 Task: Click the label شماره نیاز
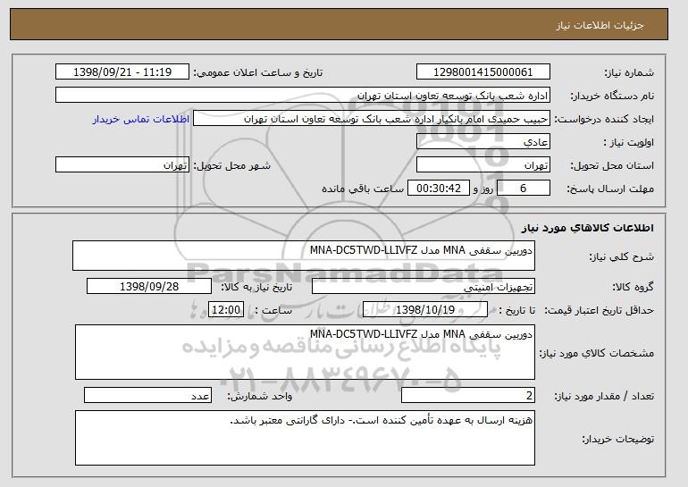629,72
